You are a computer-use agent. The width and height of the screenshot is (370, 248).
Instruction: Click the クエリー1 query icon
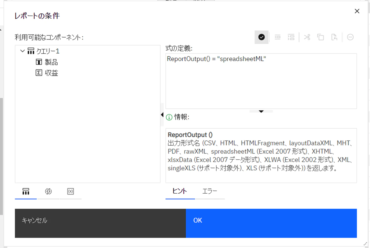[31, 51]
